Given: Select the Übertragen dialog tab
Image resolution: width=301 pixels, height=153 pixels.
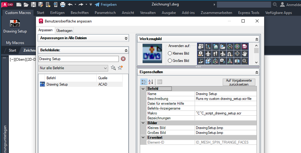Looking at the screenshot, I should (x=64, y=30).
